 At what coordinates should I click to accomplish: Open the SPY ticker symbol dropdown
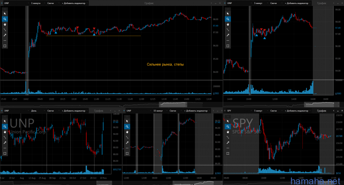click(239, 111)
